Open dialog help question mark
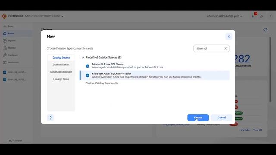The image size is (276, 155). [50, 118]
